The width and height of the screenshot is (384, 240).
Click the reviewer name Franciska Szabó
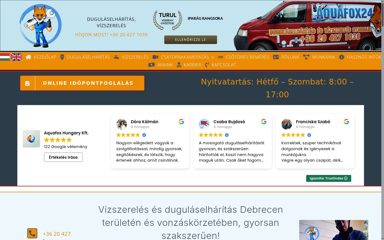click(x=313, y=122)
